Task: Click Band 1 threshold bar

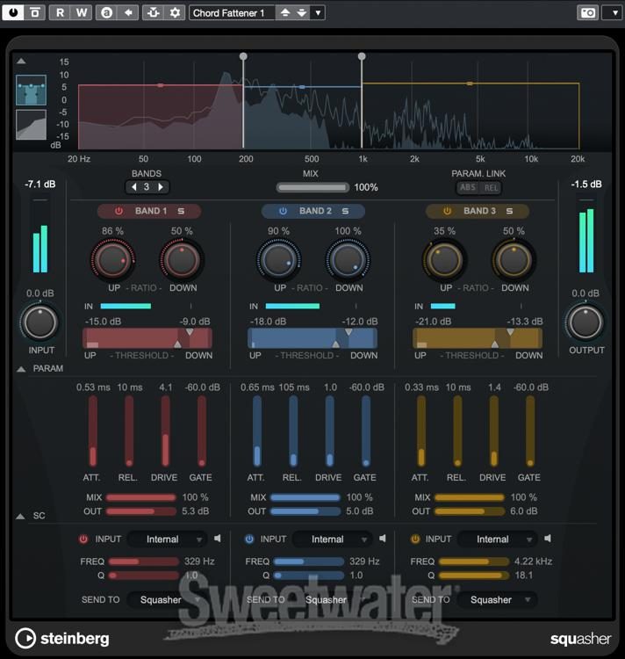Action: 147,338
